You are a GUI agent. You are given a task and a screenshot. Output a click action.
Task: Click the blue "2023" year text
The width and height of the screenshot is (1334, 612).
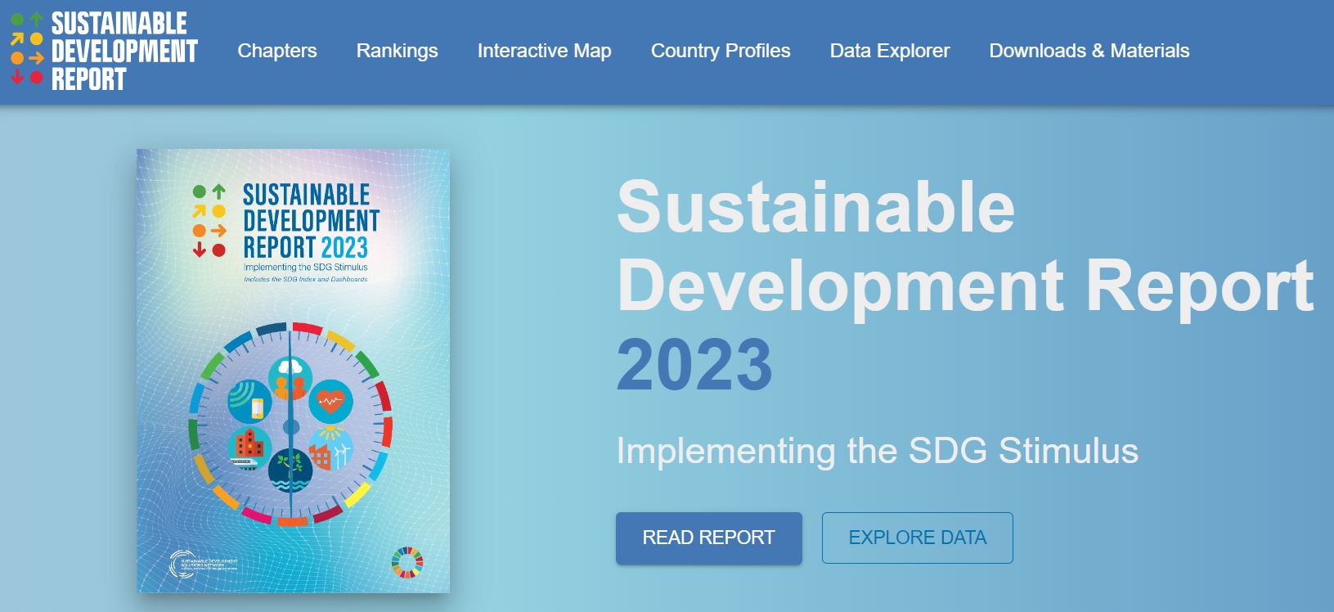[694, 364]
